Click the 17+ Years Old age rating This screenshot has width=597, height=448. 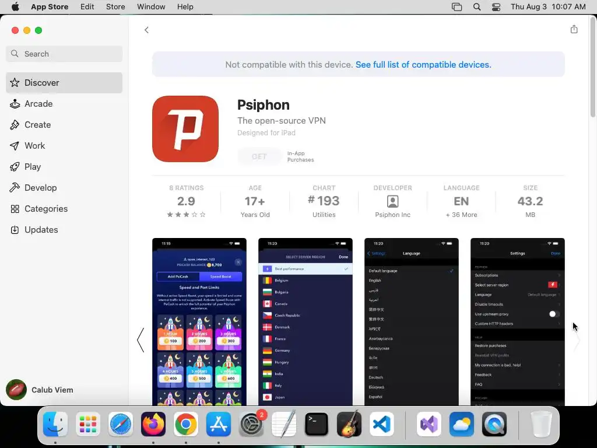tap(255, 201)
